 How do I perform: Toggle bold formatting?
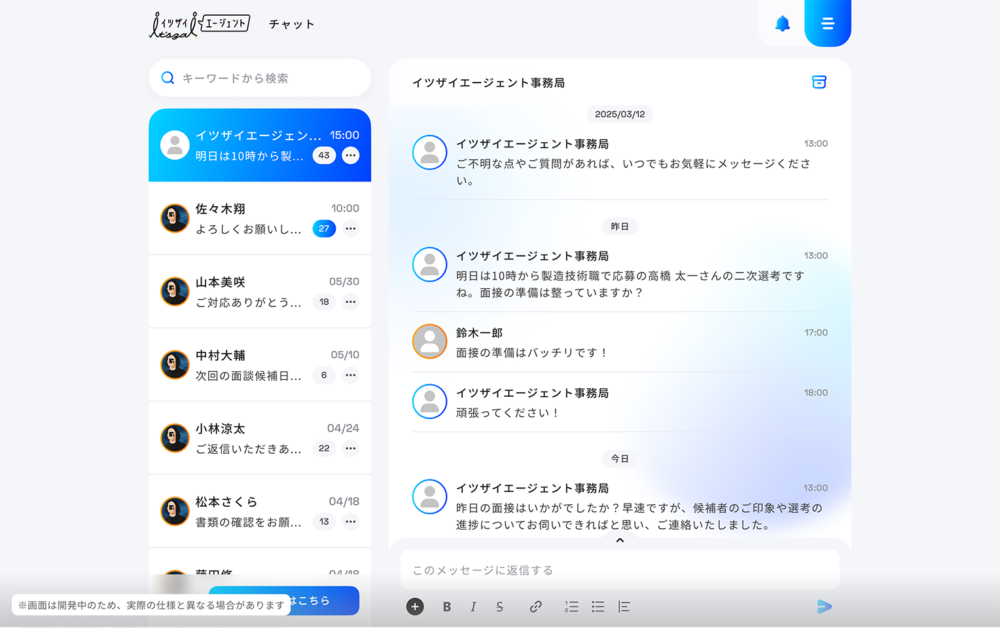click(447, 607)
